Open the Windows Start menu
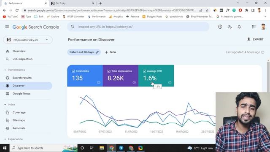This screenshot has width=270, height=152. pos(5,148)
